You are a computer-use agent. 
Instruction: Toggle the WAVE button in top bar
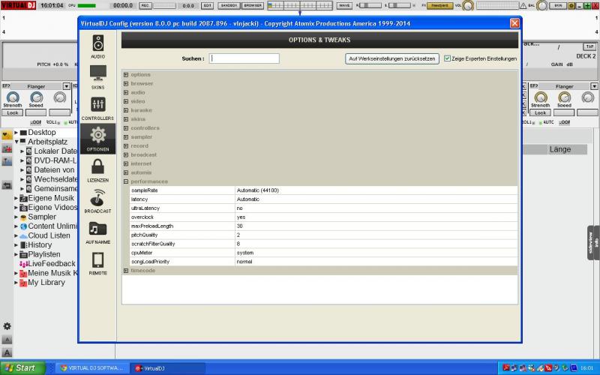[x=344, y=6]
